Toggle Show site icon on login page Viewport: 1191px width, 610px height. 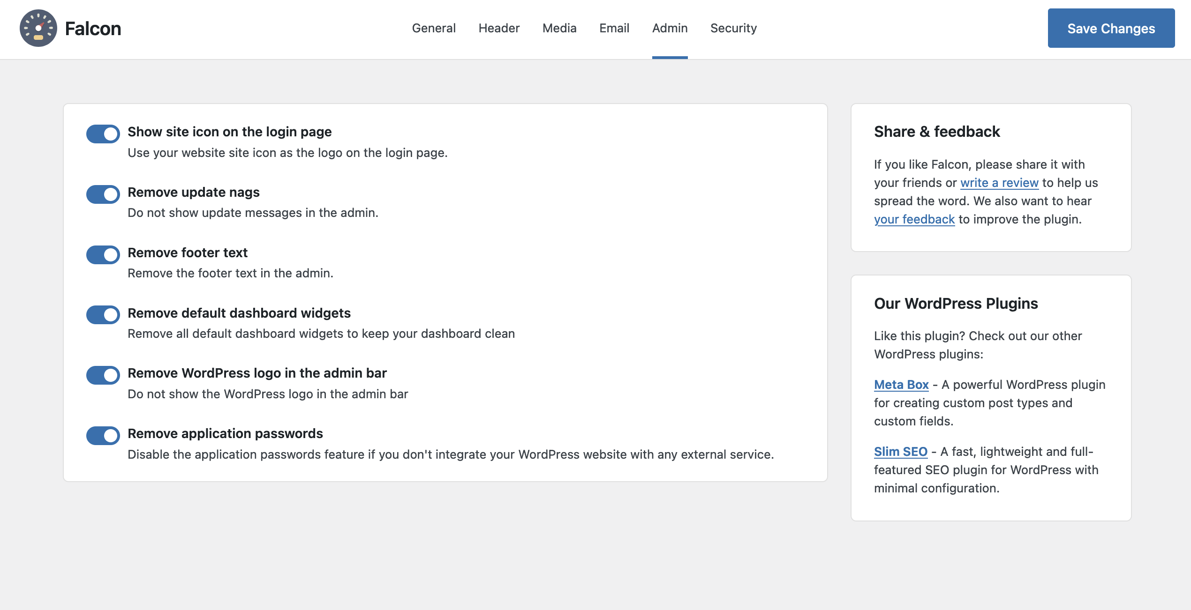click(x=103, y=134)
